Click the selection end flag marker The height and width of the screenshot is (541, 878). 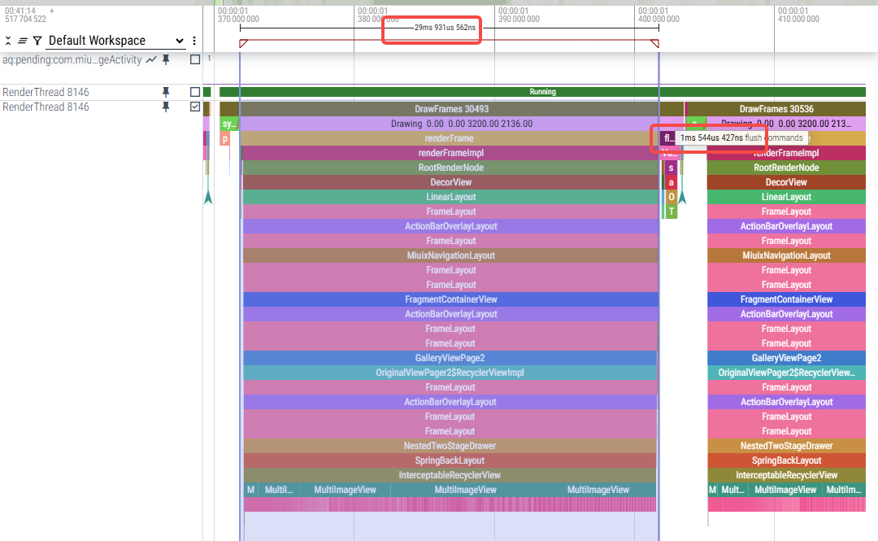[654, 43]
